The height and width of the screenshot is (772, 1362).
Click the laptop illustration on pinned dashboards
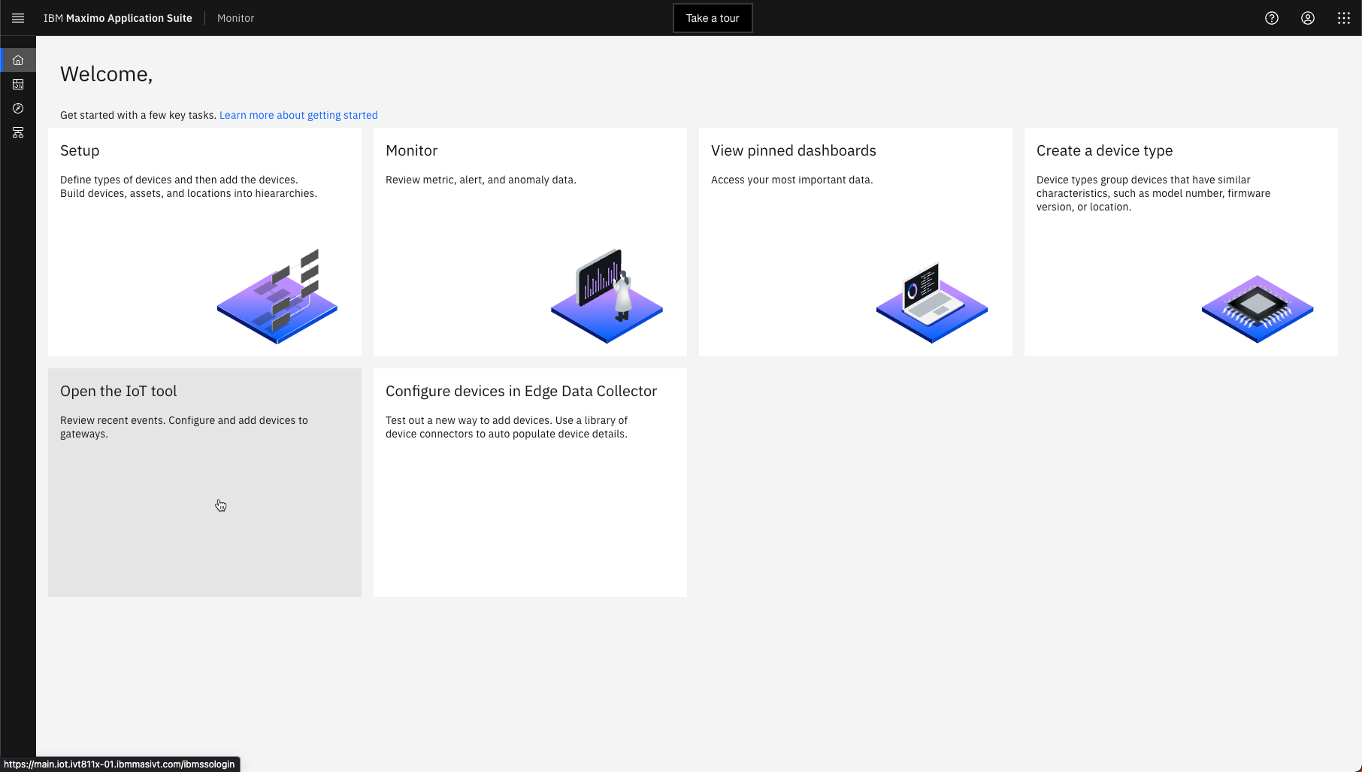pos(932,302)
